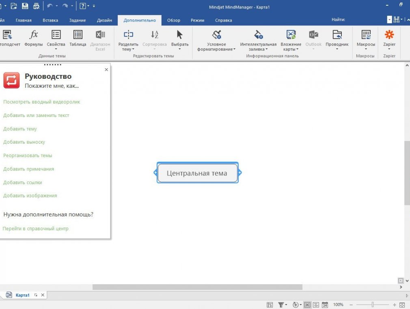The width and height of the screenshot is (410, 309).
Task: Click the calendar 24 icon in status bar
Action: [325, 305]
